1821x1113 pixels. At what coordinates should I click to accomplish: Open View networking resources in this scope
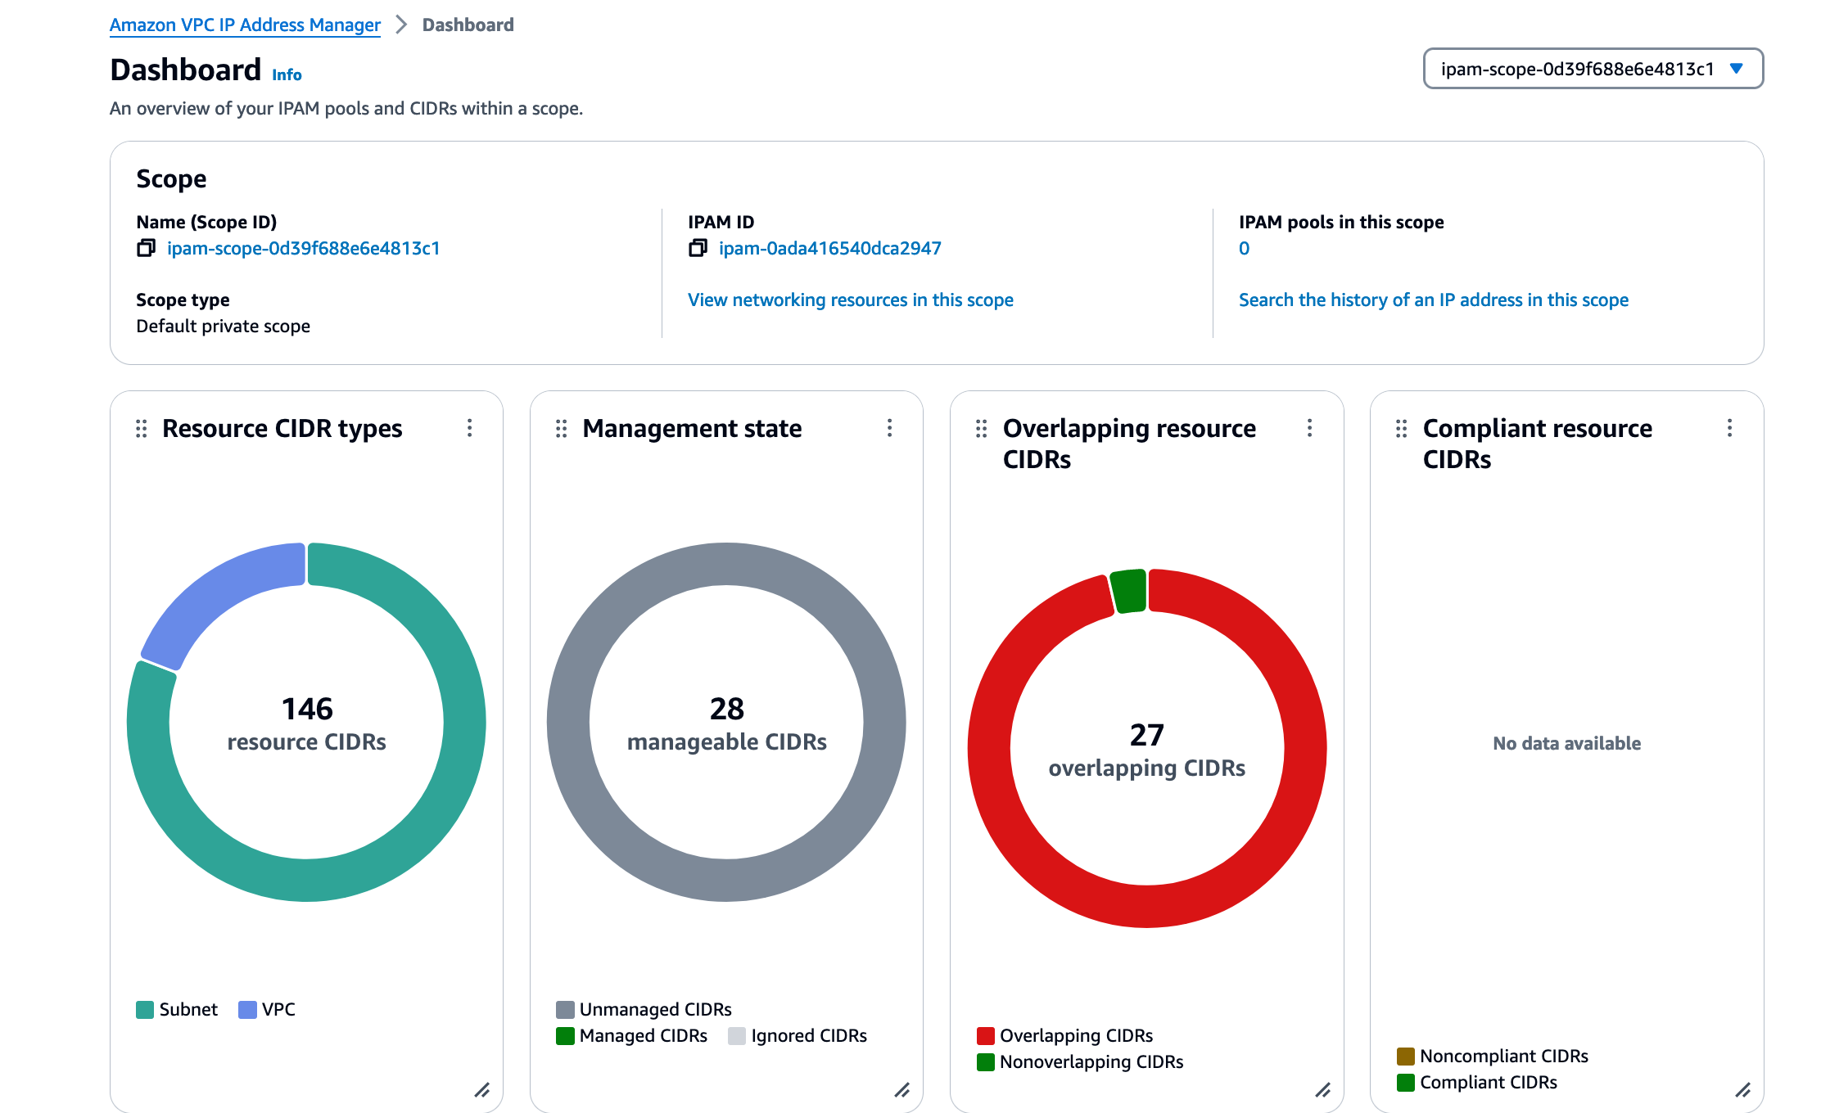click(850, 300)
